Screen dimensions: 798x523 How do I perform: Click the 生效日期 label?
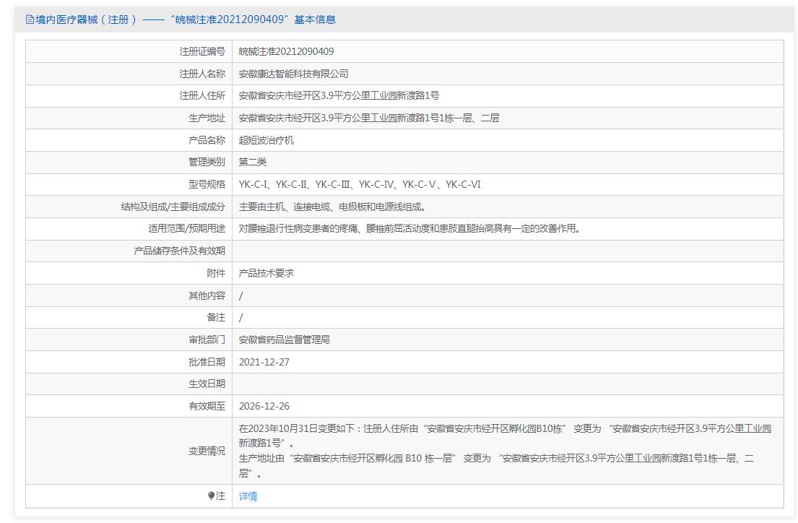(207, 384)
